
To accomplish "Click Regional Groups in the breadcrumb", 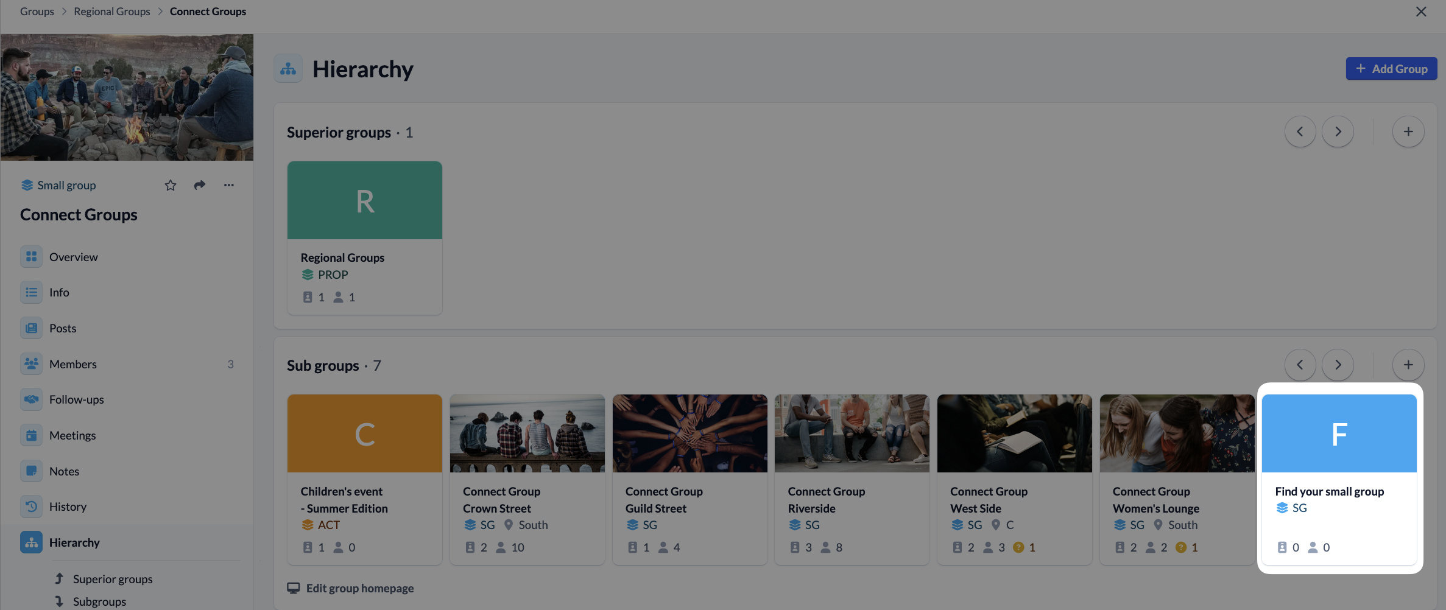I will point(112,12).
